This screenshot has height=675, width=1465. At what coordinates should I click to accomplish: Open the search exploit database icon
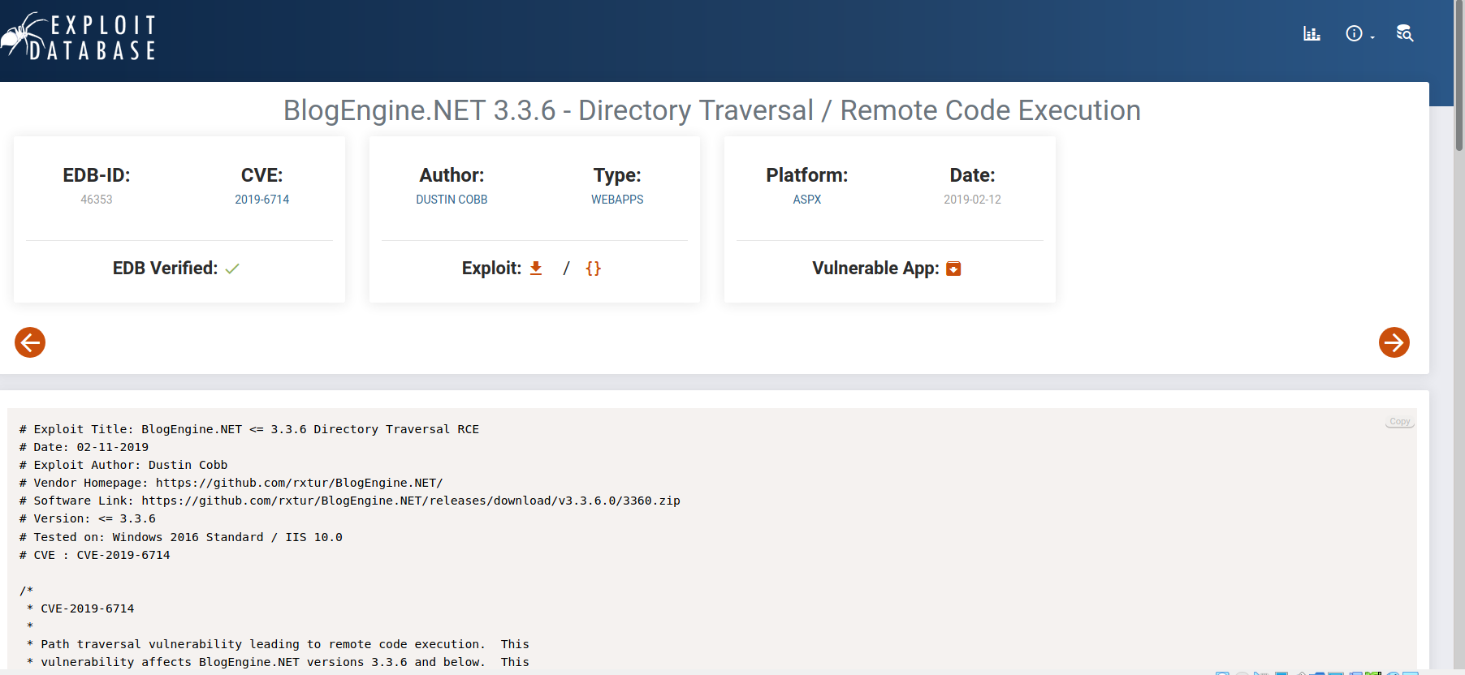tap(1405, 33)
